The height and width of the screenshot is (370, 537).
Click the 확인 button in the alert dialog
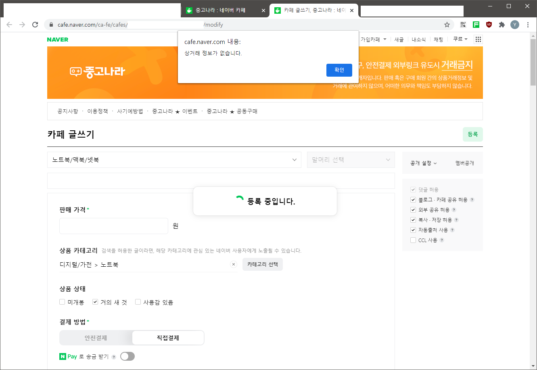click(x=339, y=70)
